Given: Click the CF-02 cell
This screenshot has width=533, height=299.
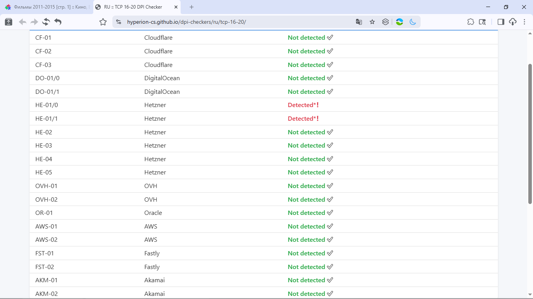Looking at the screenshot, I should pyautogui.click(x=43, y=51).
